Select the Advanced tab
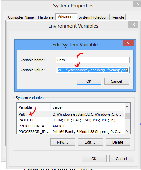Viewport: 141px width, 170px height. tap(66, 17)
